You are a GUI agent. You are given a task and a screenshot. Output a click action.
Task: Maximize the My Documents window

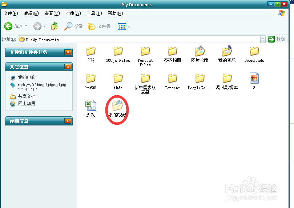pos(278,4)
